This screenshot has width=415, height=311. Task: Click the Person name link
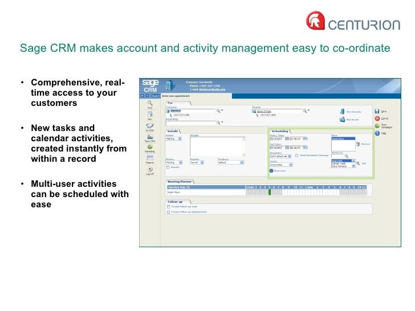tap(264, 111)
